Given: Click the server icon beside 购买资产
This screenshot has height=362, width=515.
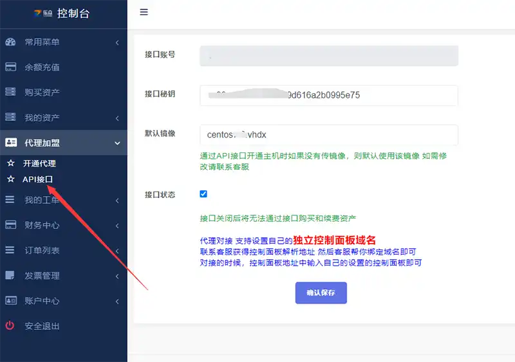Looking at the screenshot, I should click(10, 93).
